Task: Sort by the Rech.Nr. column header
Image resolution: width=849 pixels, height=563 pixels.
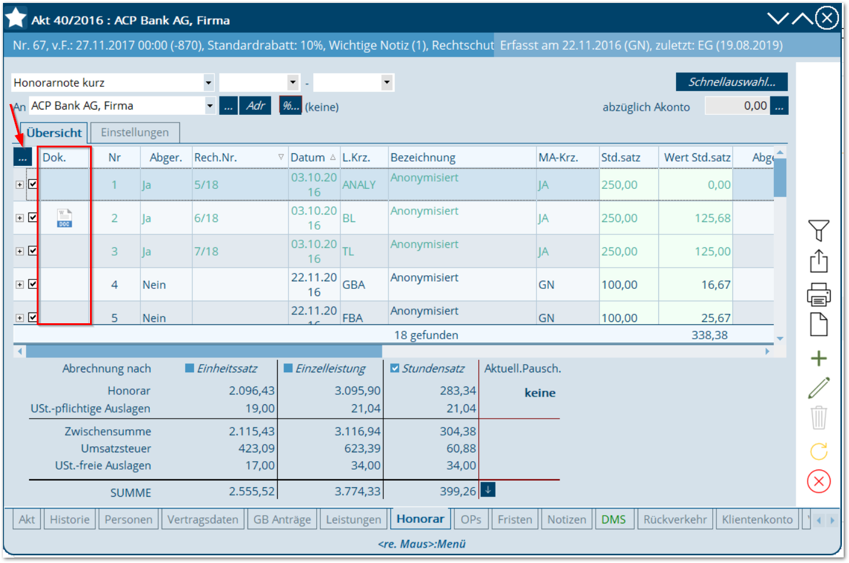Action: (x=239, y=157)
